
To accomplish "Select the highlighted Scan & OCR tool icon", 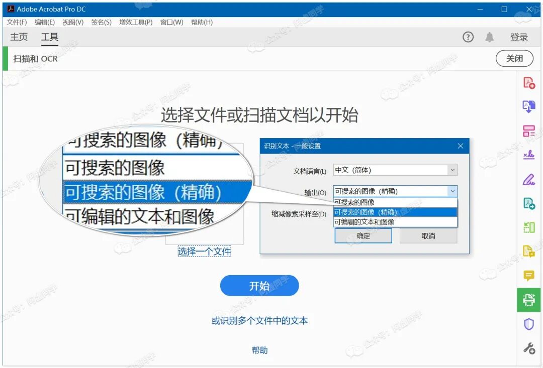I will [x=529, y=300].
